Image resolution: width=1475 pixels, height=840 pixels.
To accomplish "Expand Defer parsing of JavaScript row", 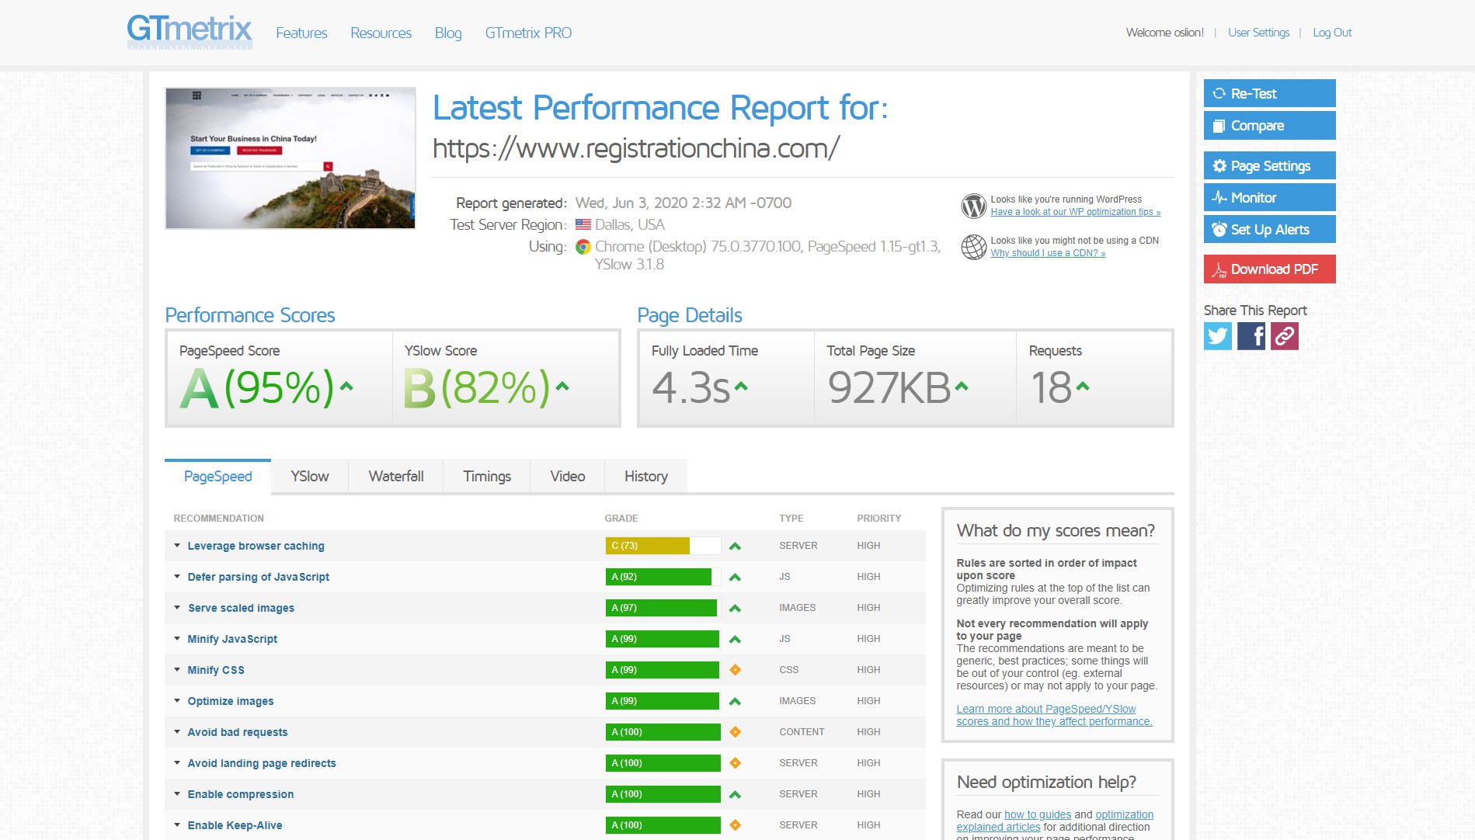I will pos(258,577).
